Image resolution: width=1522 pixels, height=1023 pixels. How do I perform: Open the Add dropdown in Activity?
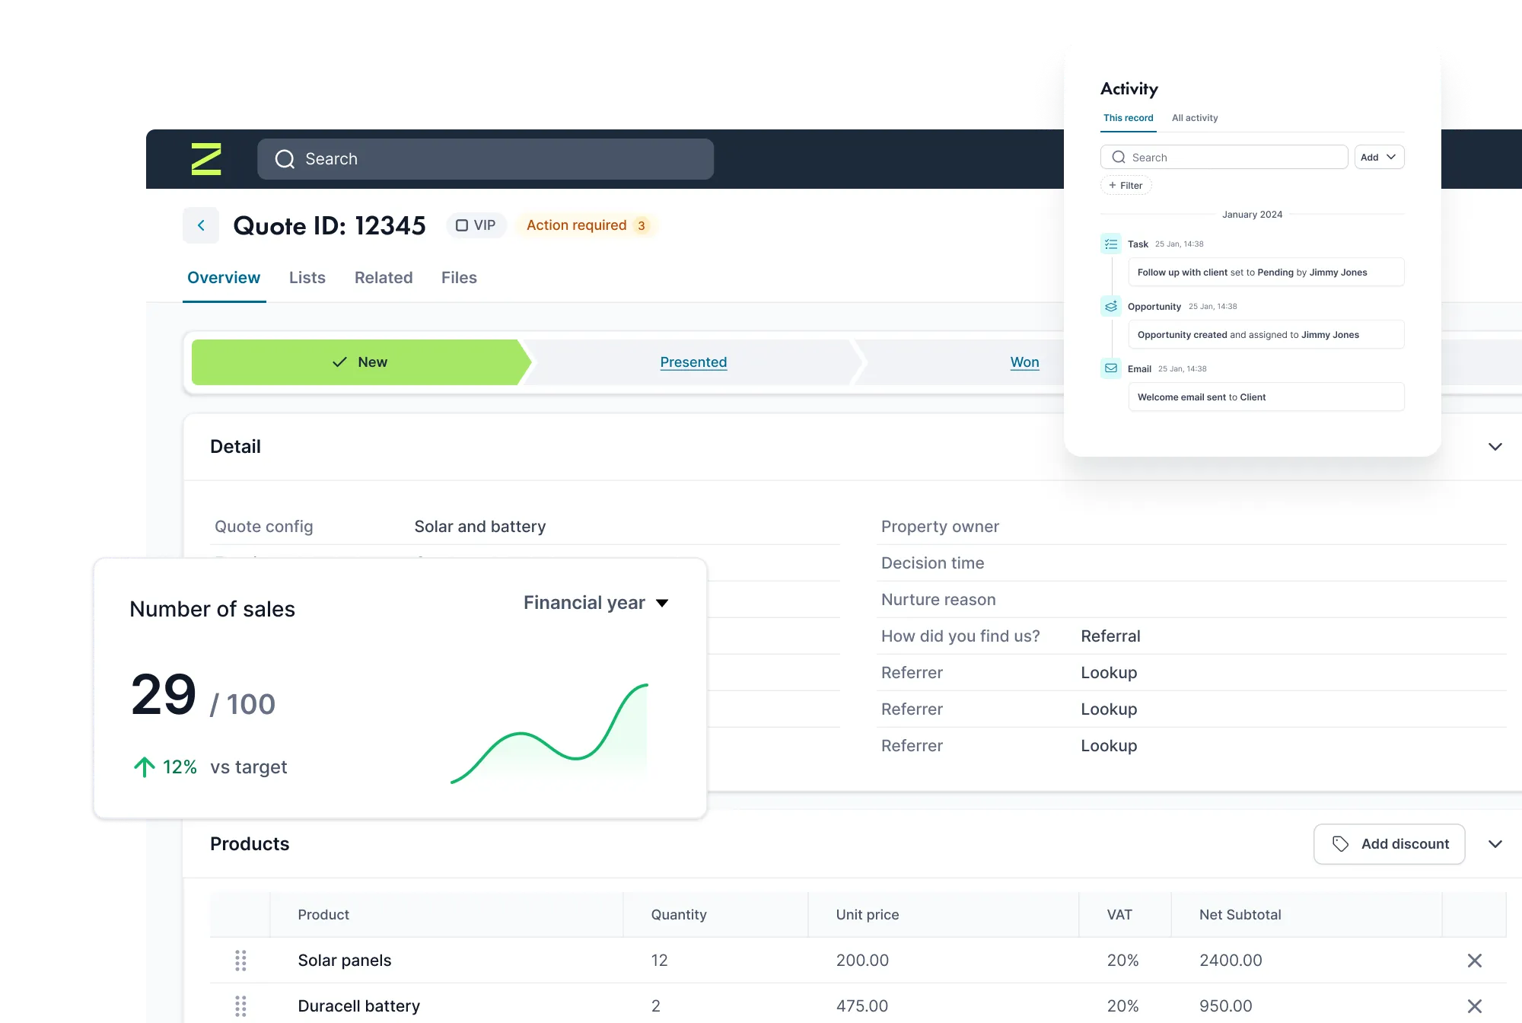1379,158
